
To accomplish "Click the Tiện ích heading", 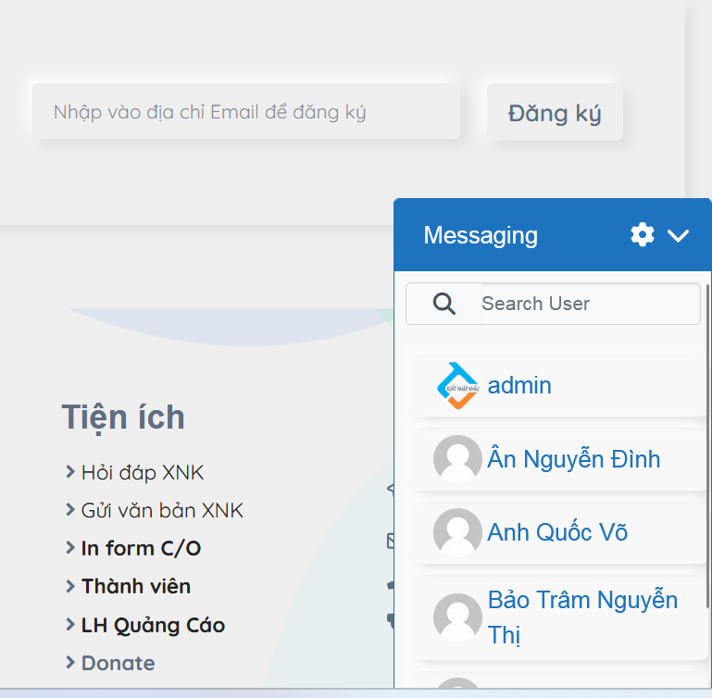I will 123,418.
